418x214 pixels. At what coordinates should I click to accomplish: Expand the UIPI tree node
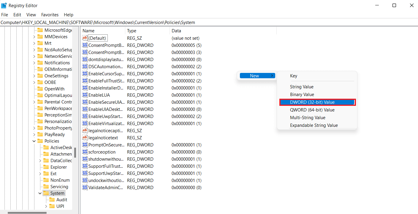coord(46,206)
